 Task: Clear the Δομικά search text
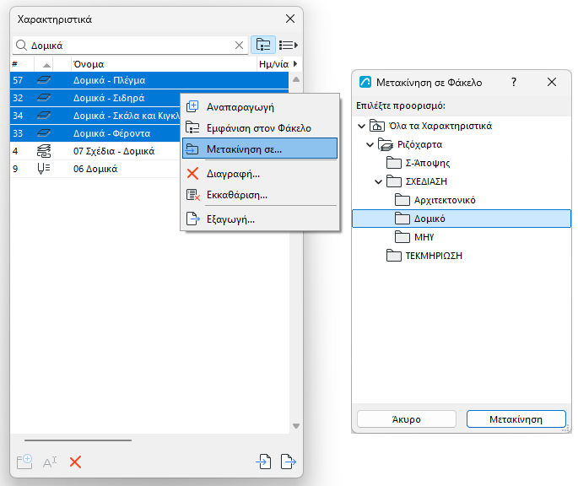click(239, 45)
